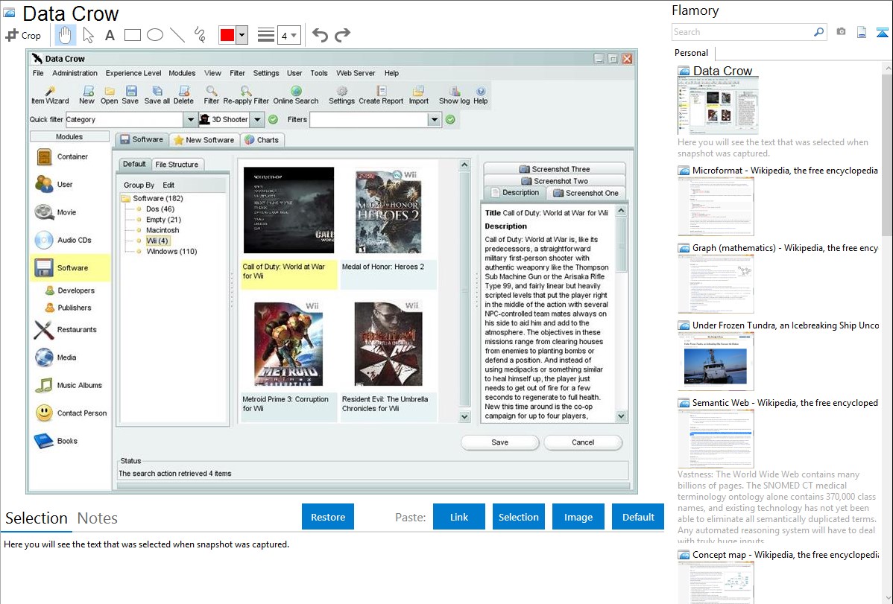893x604 pixels.
Task: Click the magnifier icon in Flamory search
Action: (818, 32)
